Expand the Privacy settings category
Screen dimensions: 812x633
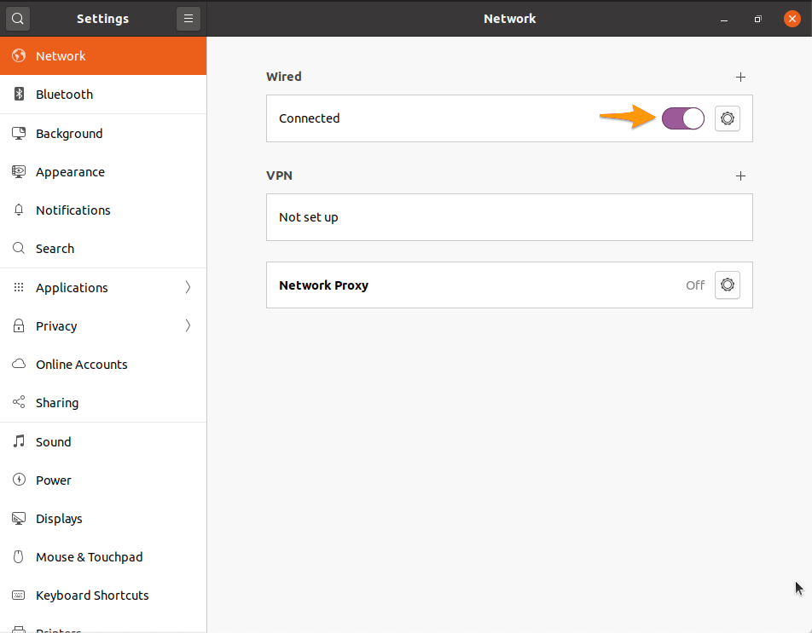[x=55, y=325]
